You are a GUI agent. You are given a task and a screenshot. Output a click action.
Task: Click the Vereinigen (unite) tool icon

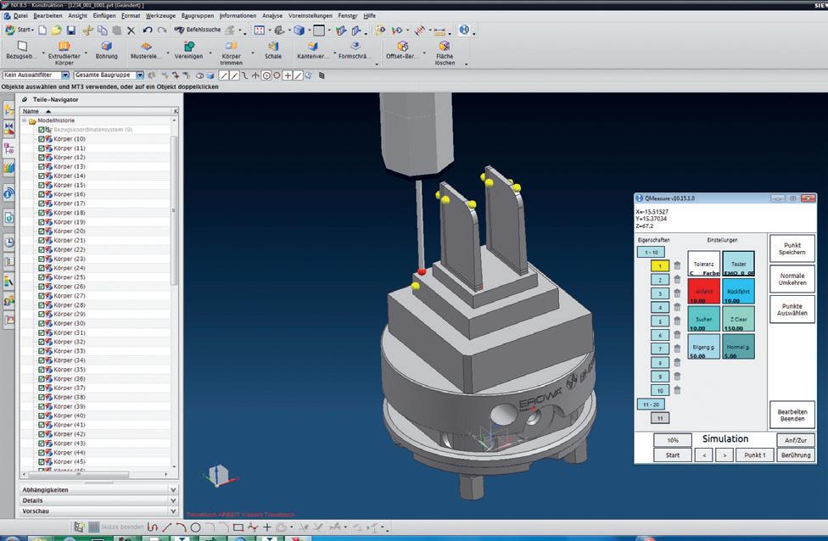click(x=189, y=47)
